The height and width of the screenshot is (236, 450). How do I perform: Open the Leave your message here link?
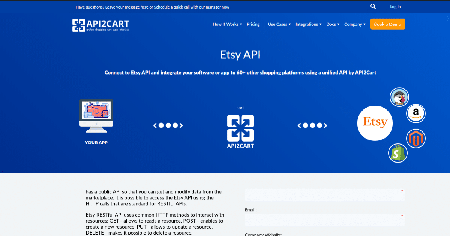click(x=127, y=7)
